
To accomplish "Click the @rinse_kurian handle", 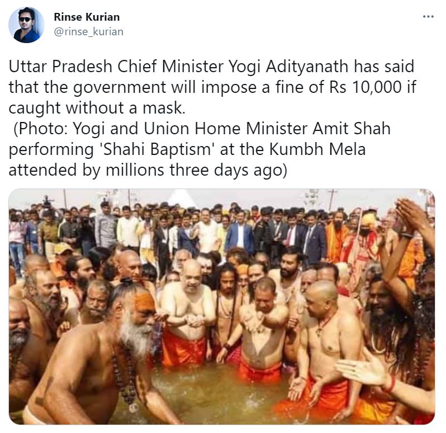I will (88, 32).
